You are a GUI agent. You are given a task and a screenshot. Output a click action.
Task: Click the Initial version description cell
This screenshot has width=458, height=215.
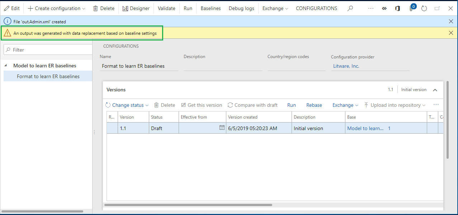[x=318, y=128]
